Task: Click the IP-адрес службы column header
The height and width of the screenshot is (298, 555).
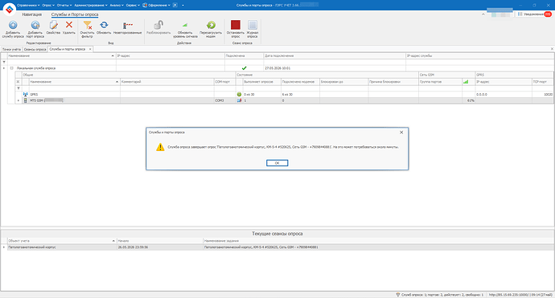Action: coord(479,56)
